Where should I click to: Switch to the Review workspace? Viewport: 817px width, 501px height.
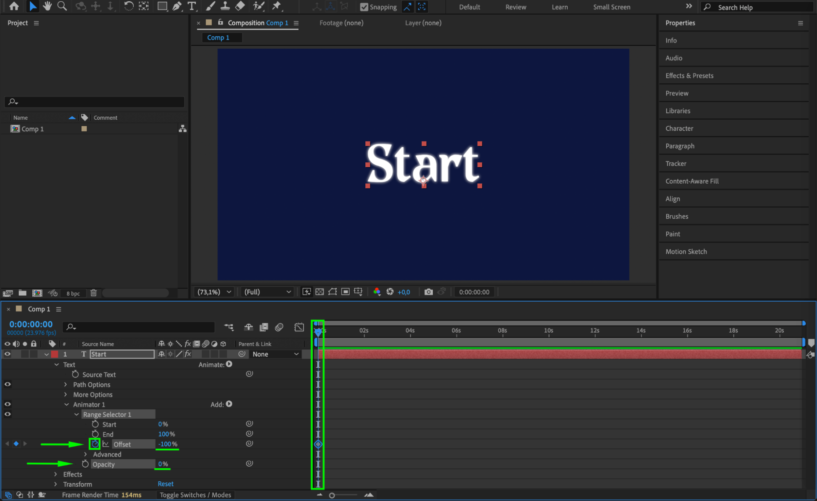tap(515, 7)
